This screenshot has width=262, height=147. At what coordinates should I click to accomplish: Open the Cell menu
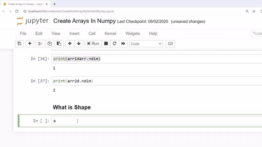coord(92,33)
